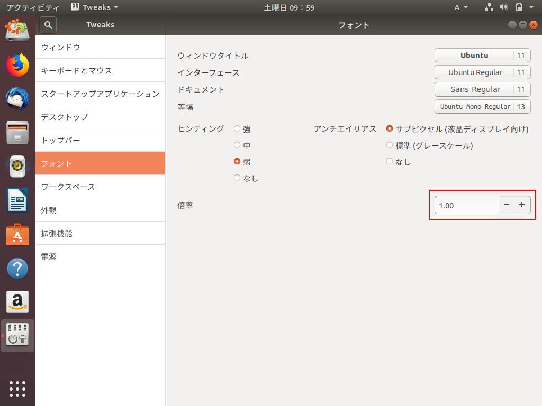Open the ウィンドウタイトル font selector Ubuntu

point(482,56)
